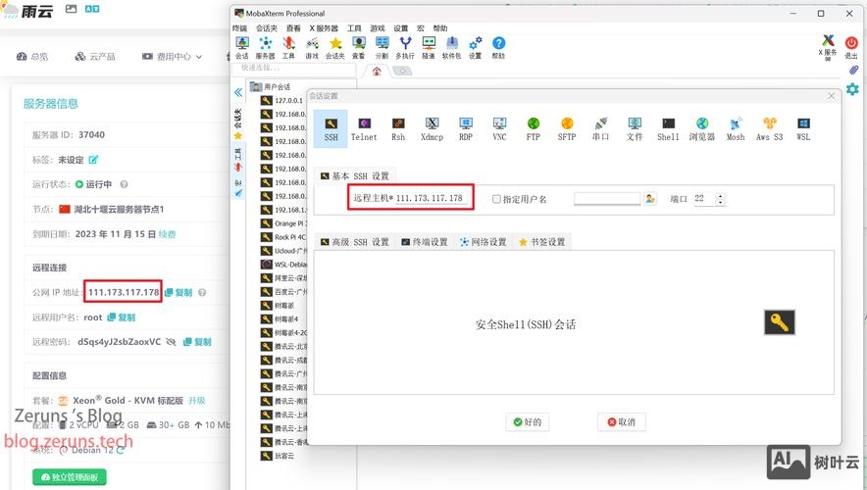
Task: Select the 用户会话 root folder
Action: [x=271, y=87]
